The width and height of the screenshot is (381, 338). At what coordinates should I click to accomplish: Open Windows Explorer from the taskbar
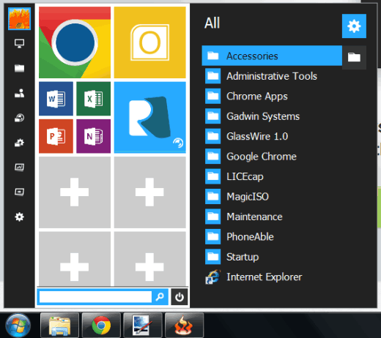tap(59, 326)
